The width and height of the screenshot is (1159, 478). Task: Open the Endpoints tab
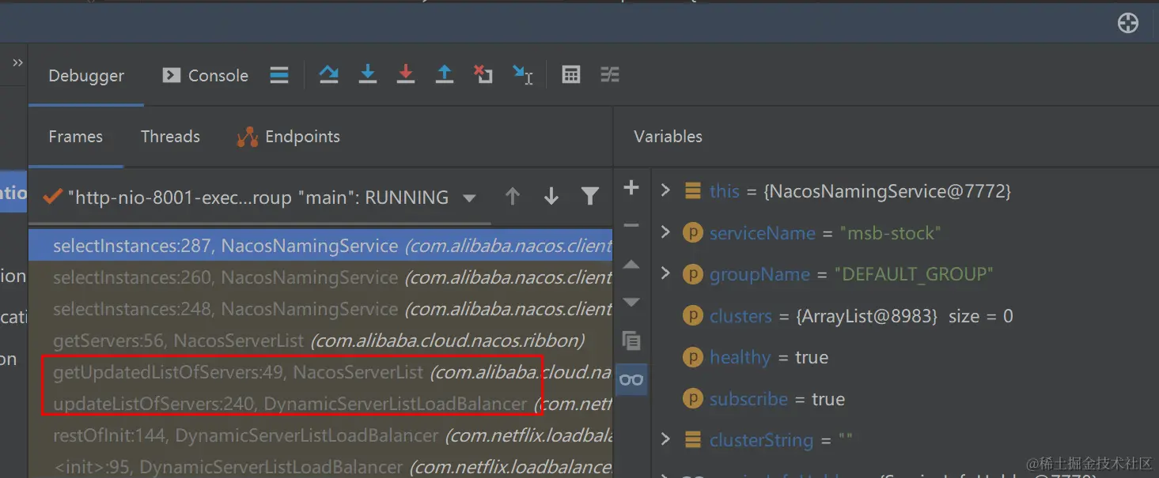[x=289, y=137]
